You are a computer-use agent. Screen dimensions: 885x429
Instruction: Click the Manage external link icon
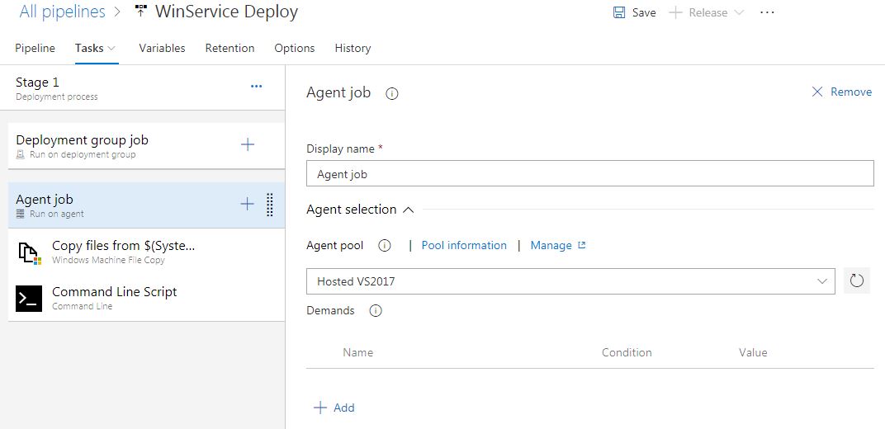tap(582, 245)
